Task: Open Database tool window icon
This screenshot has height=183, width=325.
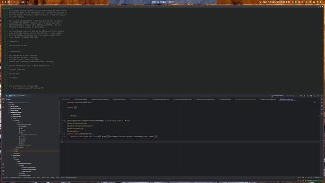Action: click(322, 106)
